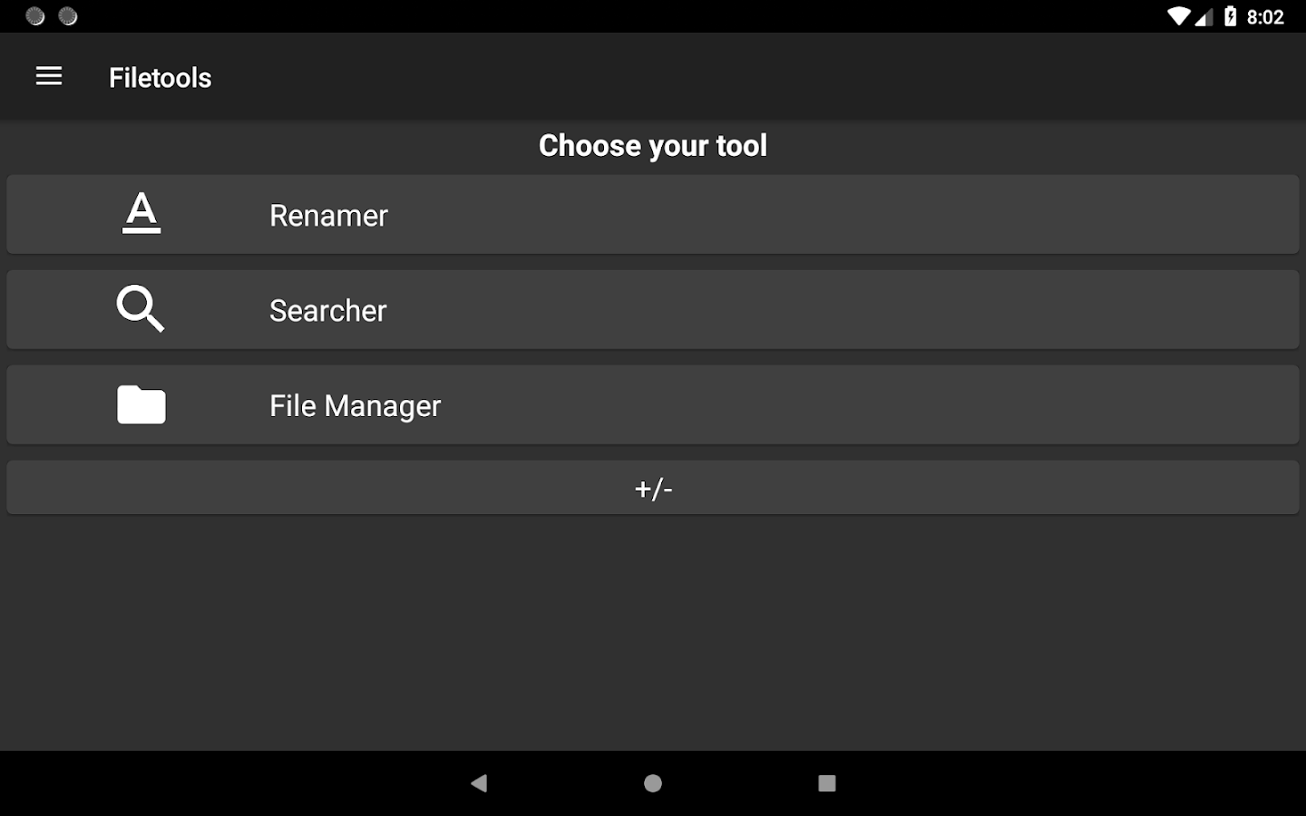Click the second circular notification icon
Viewport: 1306px width, 816px height.
click(68, 16)
